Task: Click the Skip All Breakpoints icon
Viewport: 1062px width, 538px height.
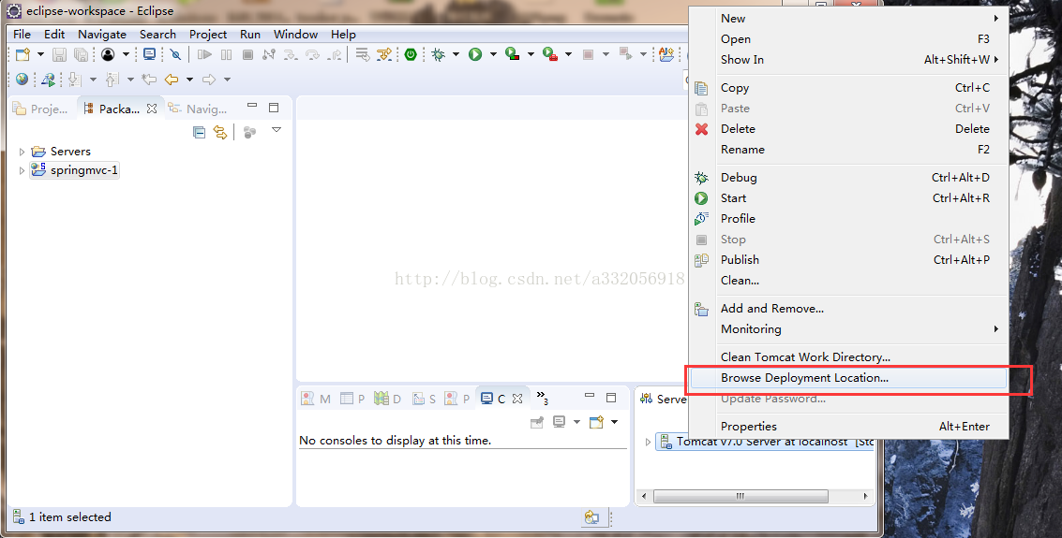Action: point(175,55)
